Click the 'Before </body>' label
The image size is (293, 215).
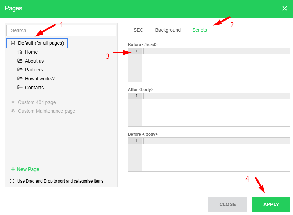pyautogui.click(x=143, y=134)
